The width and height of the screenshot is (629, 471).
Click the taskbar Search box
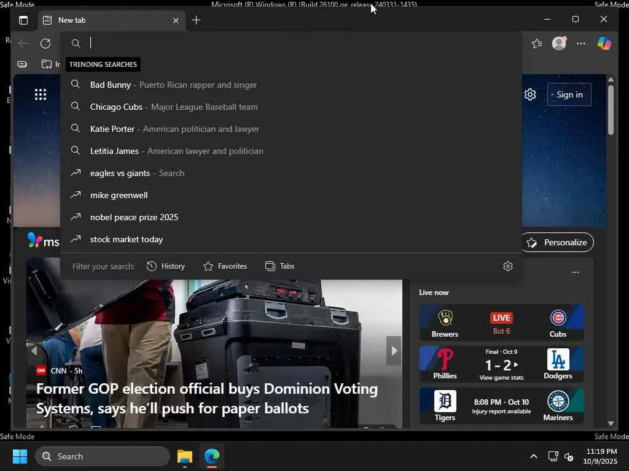coord(103,456)
